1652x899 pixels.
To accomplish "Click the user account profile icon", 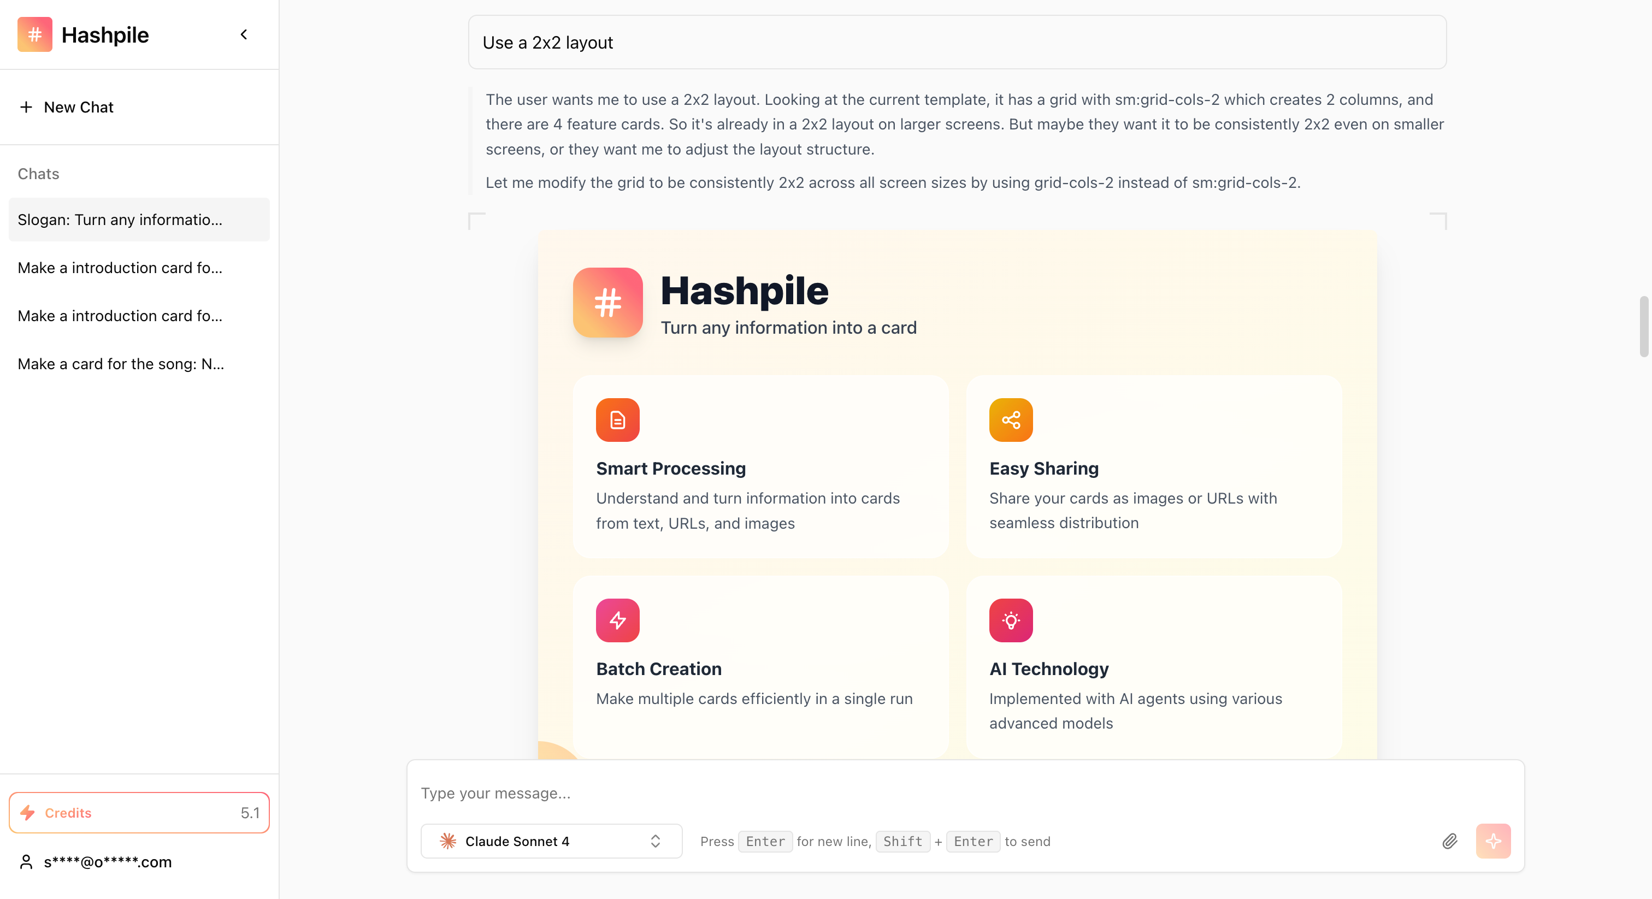I will coord(26,862).
